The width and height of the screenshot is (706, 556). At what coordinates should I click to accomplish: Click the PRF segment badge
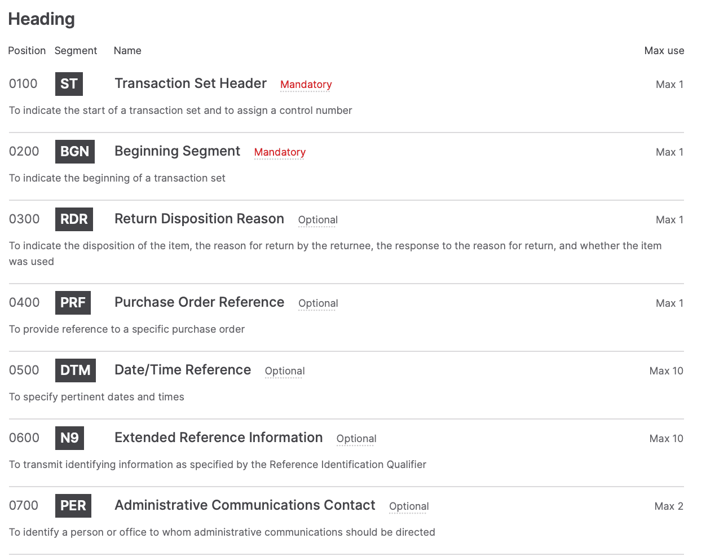[73, 303]
